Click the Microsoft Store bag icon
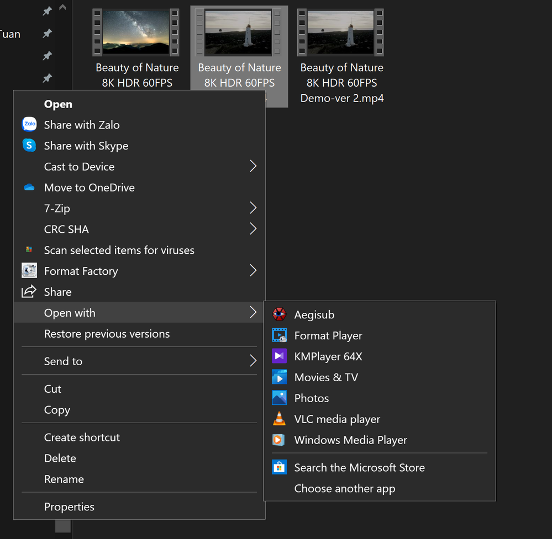Viewport: 552px width, 539px height. coord(279,468)
